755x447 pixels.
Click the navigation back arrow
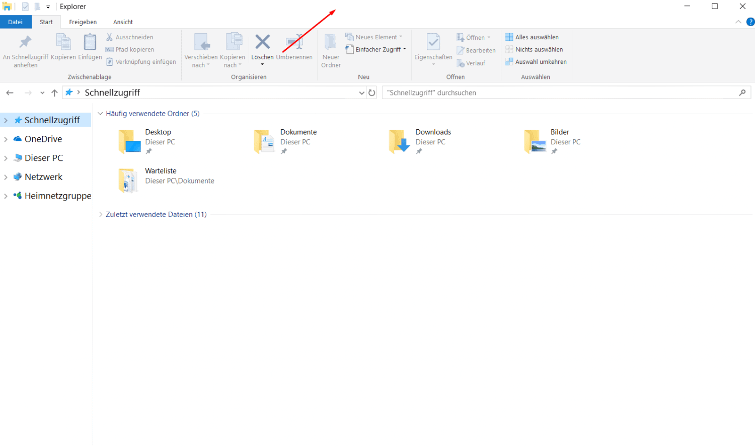tap(10, 93)
